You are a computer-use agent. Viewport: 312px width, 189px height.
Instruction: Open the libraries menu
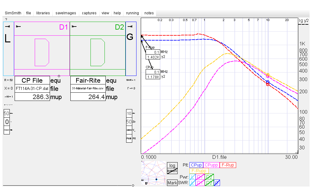(43, 13)
